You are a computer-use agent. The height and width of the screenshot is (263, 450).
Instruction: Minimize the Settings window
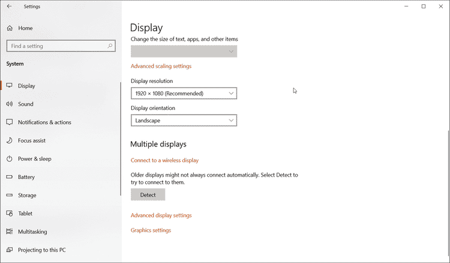tap(406, 7)
